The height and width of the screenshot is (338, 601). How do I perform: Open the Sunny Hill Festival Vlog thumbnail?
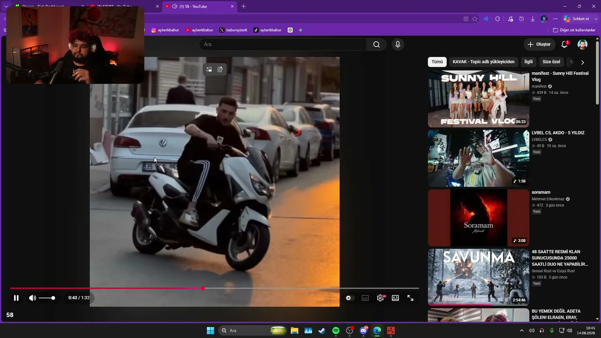(478, 99)
